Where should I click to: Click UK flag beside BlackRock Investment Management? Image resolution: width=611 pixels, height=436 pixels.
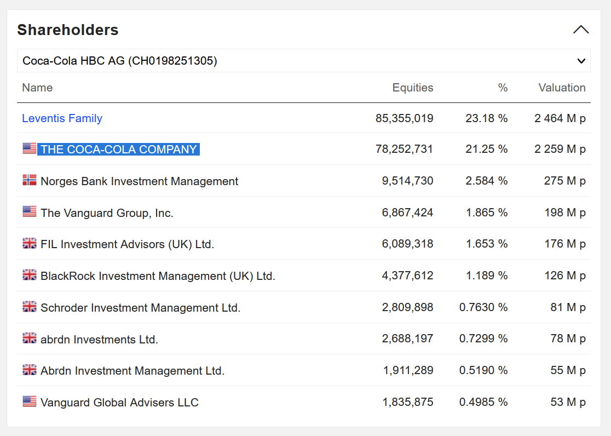[x=30, y=275]
